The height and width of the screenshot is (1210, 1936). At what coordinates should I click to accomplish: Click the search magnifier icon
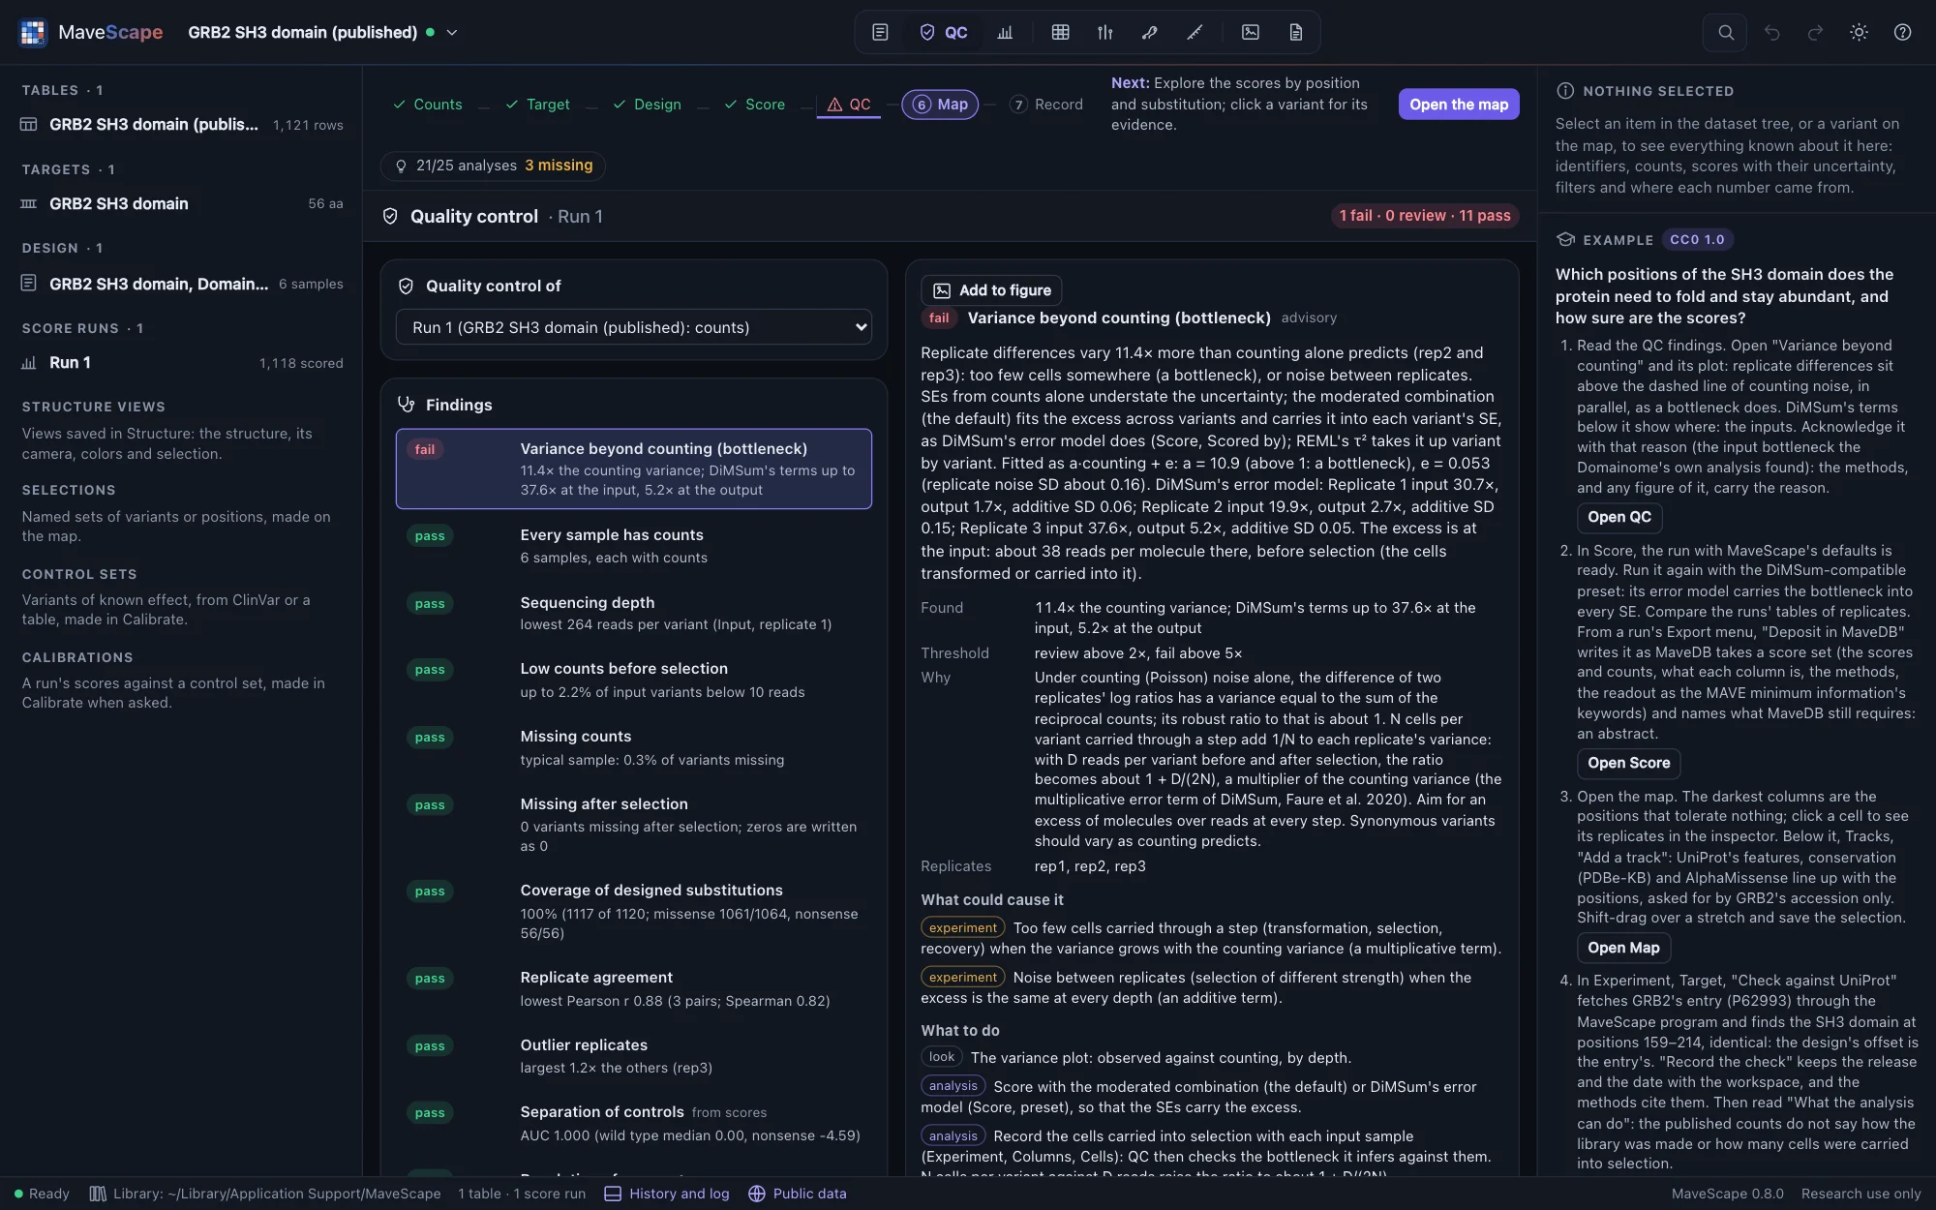(1725, 32)
